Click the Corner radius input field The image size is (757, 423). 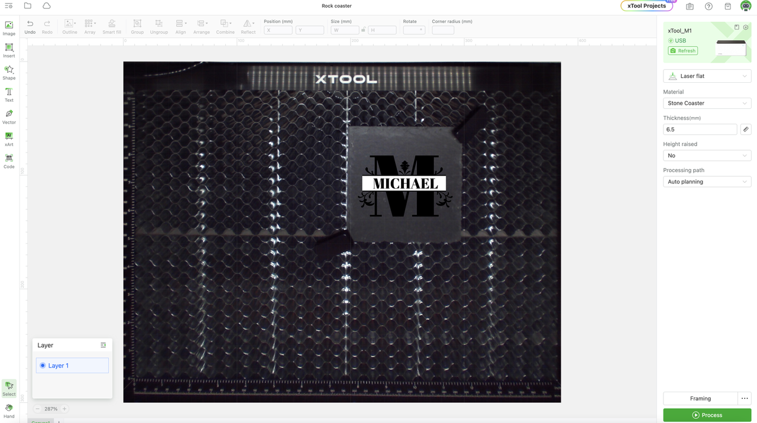click(443, 30)
